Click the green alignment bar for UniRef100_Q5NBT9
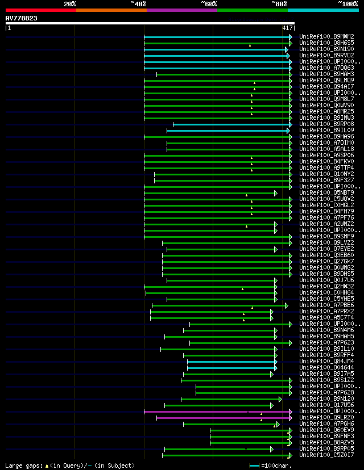The width and height of the screenshot is (364, 470). pos(209,193)
